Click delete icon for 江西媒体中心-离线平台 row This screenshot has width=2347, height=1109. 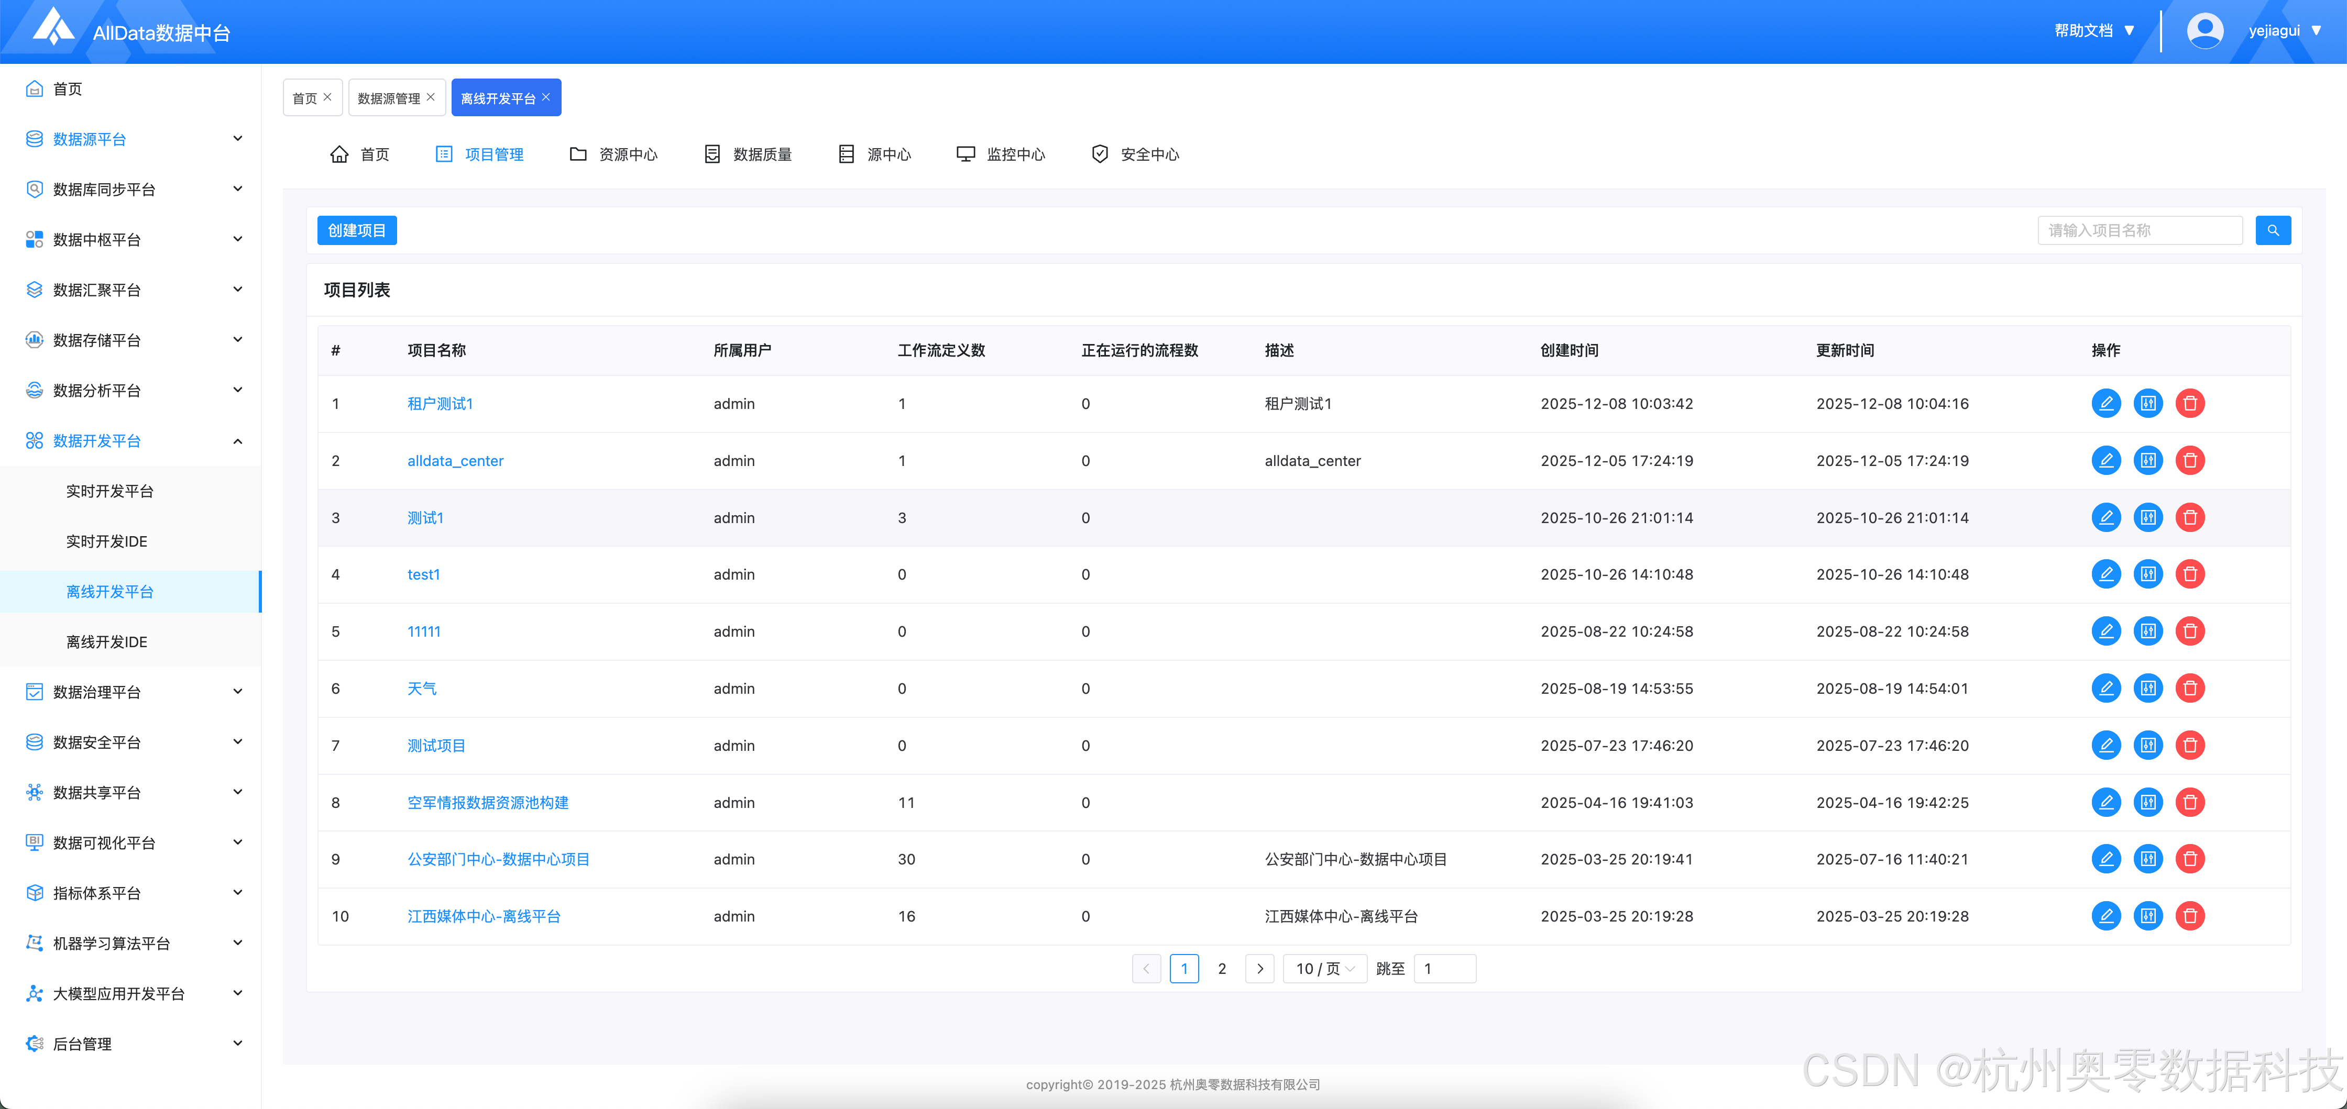(2189, 916)
